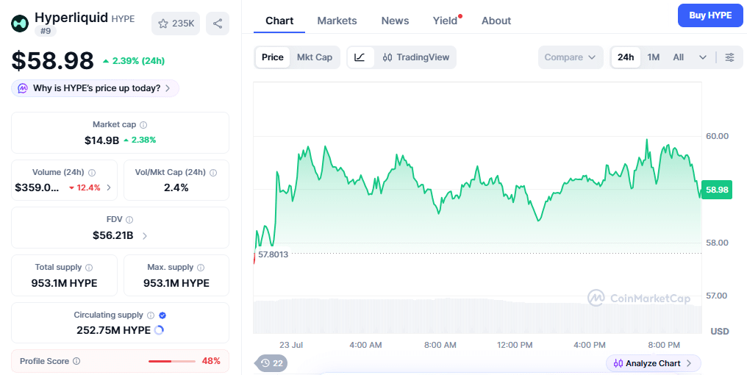This screenshot has height=375, width=747.
Task: Click Max. supply info icon
Action: (x=201, y=268)
